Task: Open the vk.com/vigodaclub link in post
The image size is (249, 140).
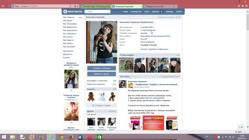Action: 155,98
